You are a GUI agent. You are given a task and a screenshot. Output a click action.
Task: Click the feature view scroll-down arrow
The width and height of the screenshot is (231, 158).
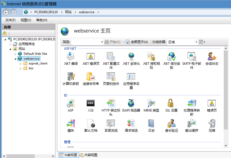click(226, 146)
